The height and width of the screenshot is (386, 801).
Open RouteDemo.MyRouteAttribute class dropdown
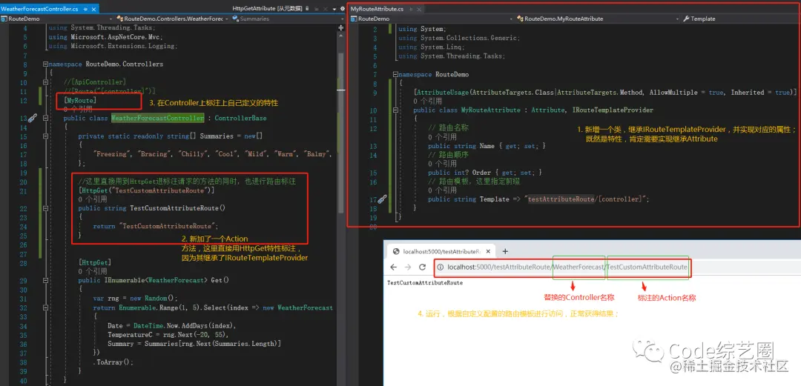pos(598,19)
